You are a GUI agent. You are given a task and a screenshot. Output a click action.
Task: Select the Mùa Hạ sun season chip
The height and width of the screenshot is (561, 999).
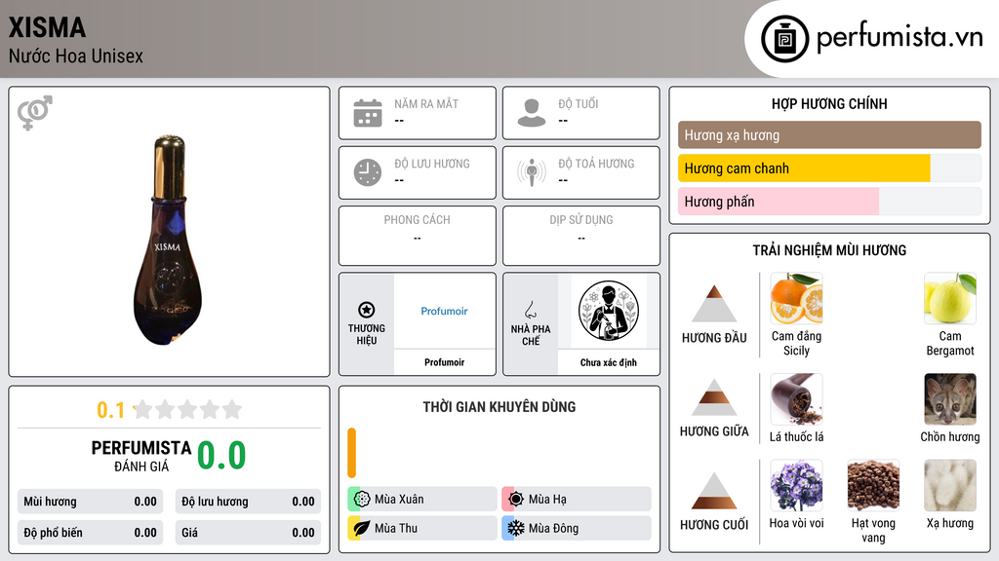click(x=577, y=500)
